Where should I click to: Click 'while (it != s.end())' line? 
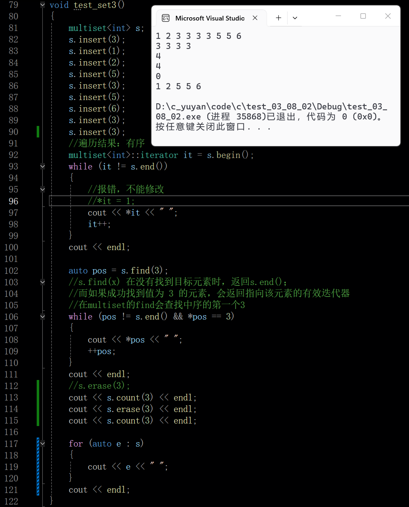click(118, 167)
